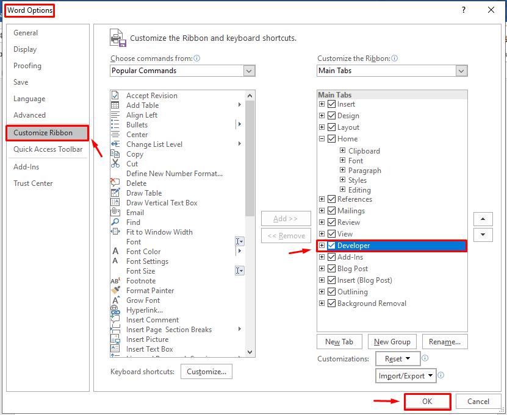Click the Cancel button
The height and width of the screenshot is (415, 507).
[478, 402]
